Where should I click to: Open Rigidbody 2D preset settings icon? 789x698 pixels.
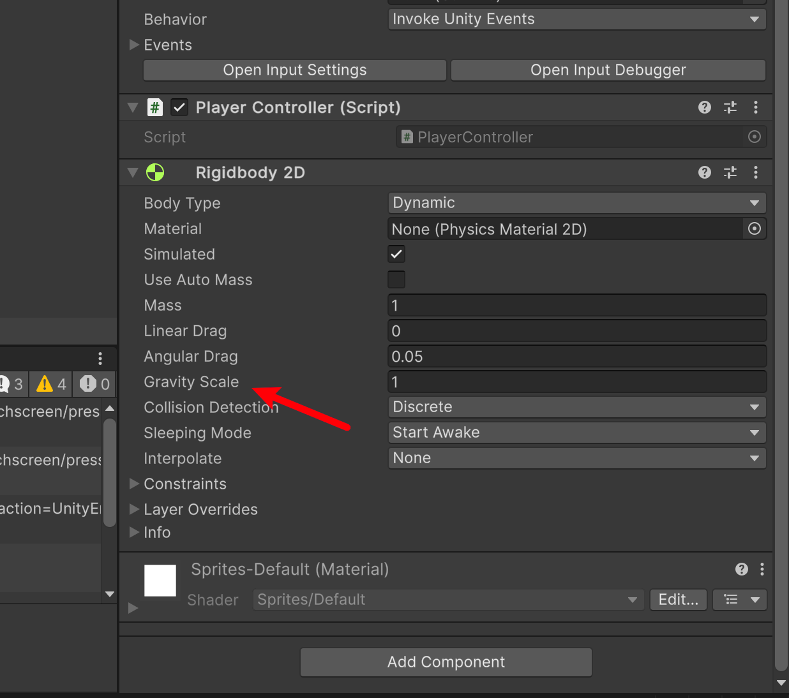[730, 172]
